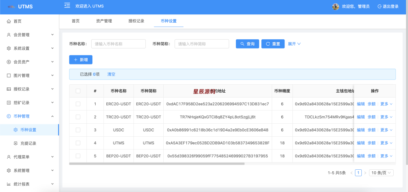The height and width of the screenshot is (192, 408).
Task: Click the chart icon next to 统计报表
Action: (x=9, y=184)
